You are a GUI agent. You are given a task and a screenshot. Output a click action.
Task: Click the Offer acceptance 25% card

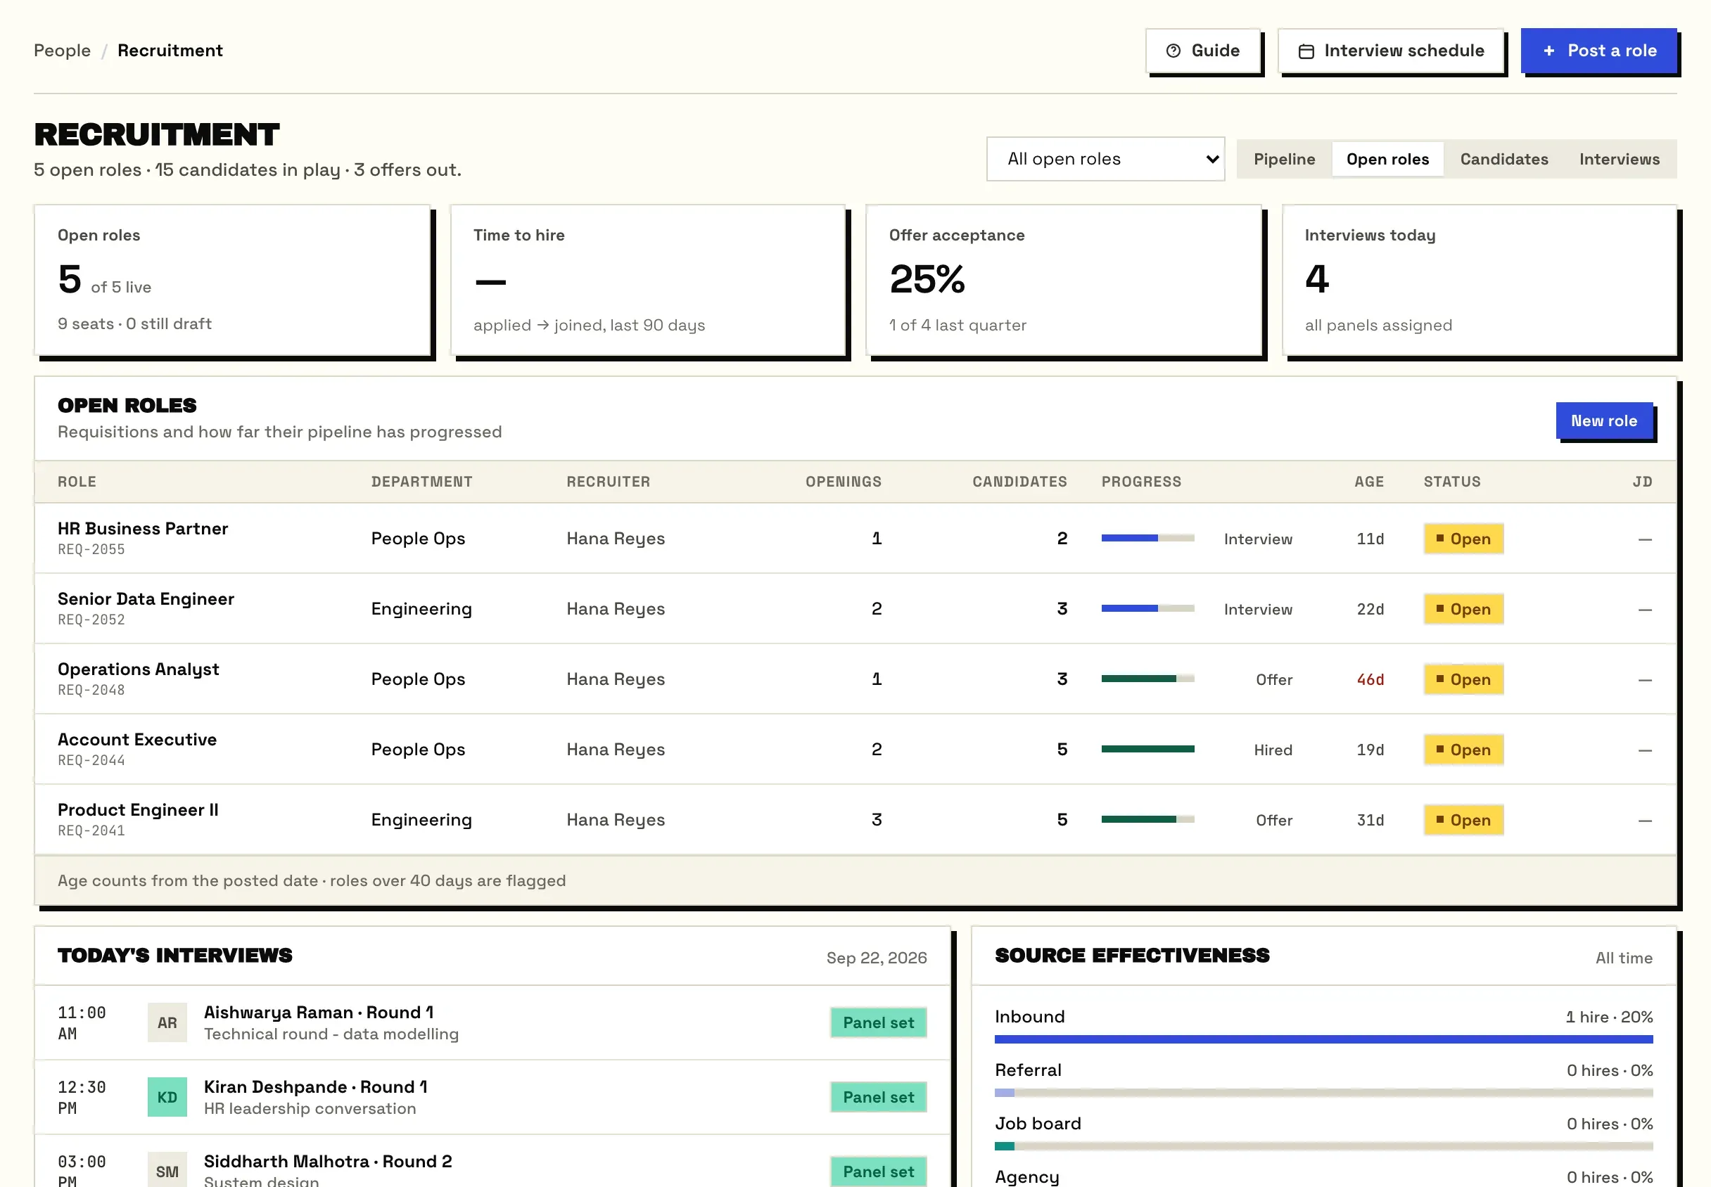coord(1063,281)
